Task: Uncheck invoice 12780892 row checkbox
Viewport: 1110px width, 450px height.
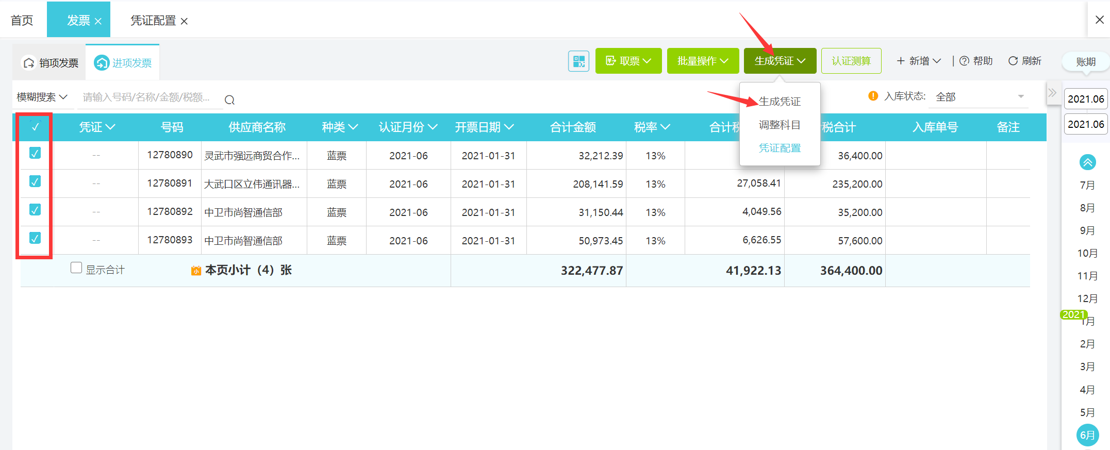Action: pyautogui.click(x=35, y=210)
